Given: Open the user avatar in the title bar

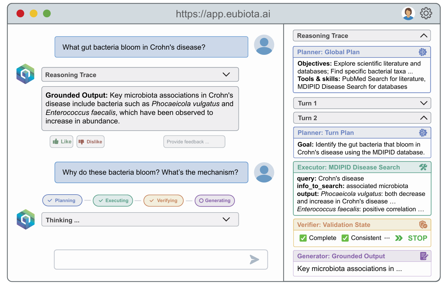Looking at the screenshot, I should pyautogui.click(x=408, y=13).
